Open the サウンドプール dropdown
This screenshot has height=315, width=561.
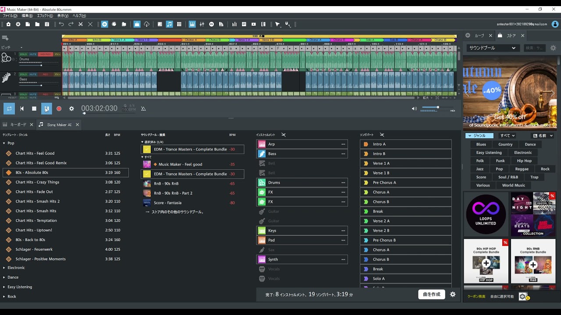(492, 48)
